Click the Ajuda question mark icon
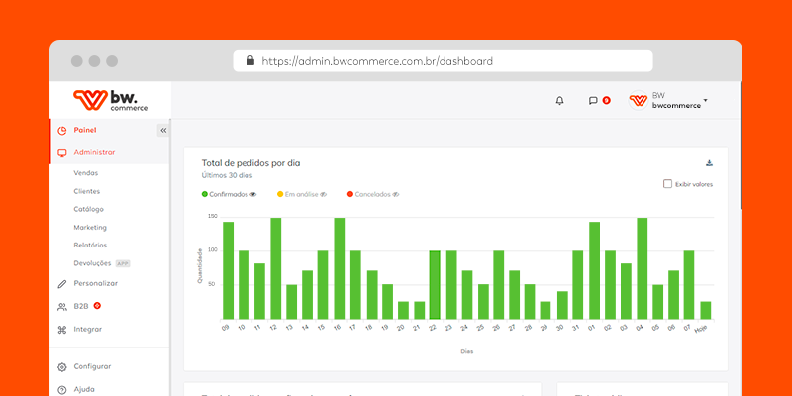Screen dimensions: 792x396 (61, 389)
